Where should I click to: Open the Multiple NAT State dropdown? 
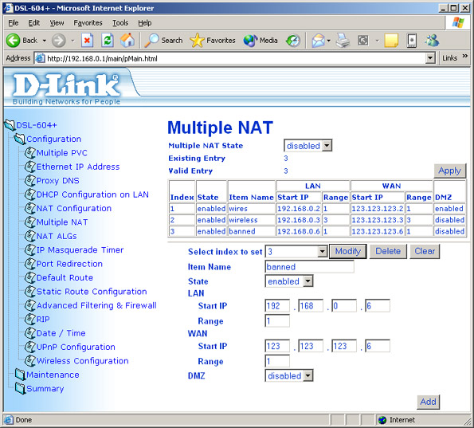[x=327, y=146]
